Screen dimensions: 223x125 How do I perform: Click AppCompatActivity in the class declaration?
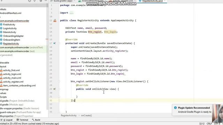[x=122, y=20]
